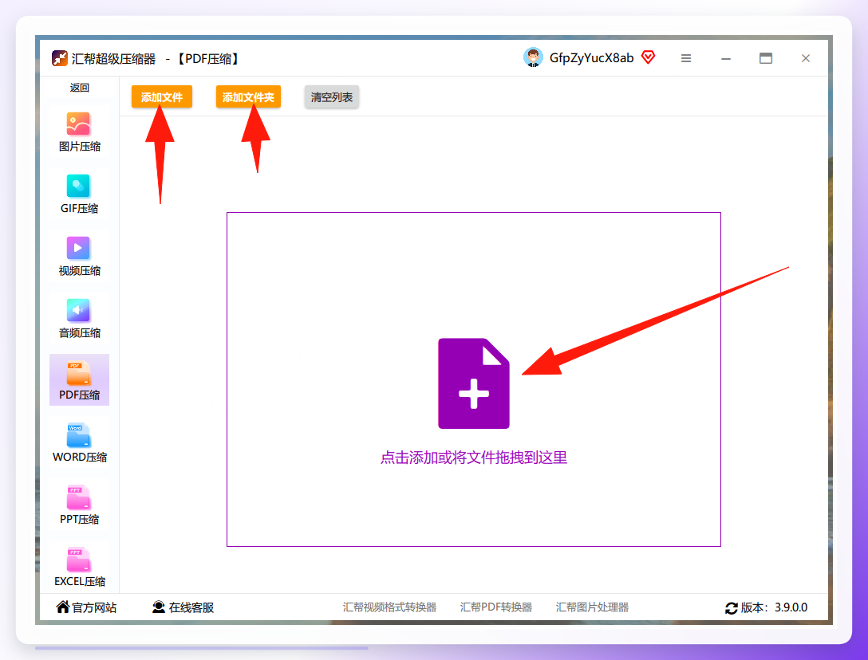
Task: Open the 图片压缩 image compression icon
Action: click(x=78, y=124)
